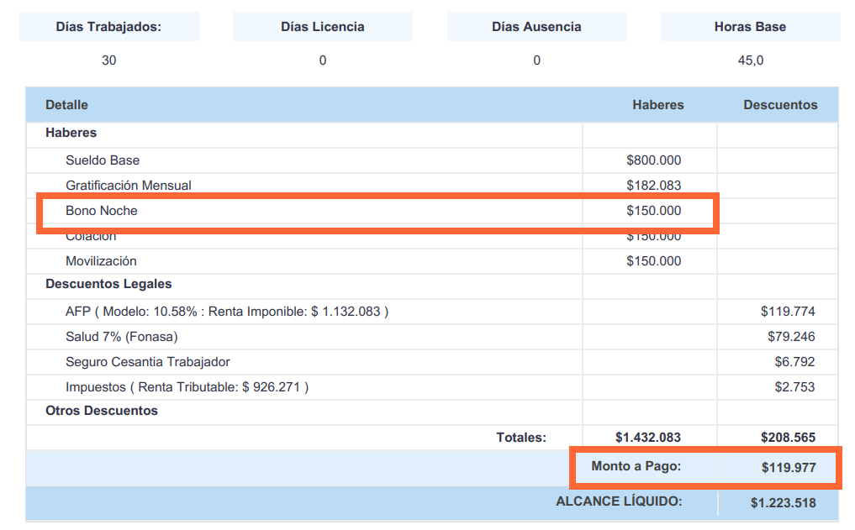The height and width of the screenshot is (530, 855).
Task: Select the Sueldo Base row
Action: pyautogui.click(x=103, y=160)
